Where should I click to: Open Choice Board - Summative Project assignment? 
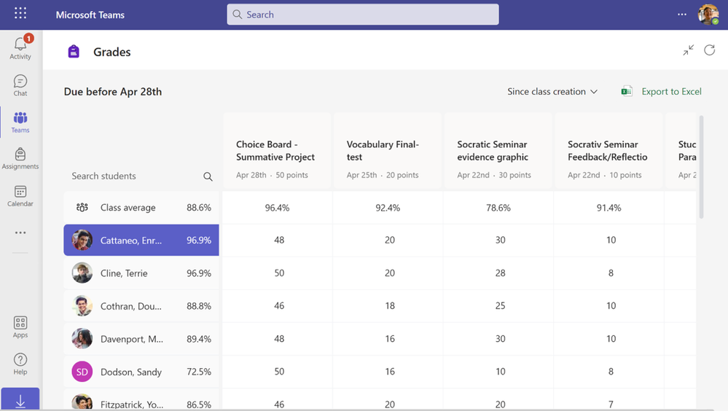[277, 150]
